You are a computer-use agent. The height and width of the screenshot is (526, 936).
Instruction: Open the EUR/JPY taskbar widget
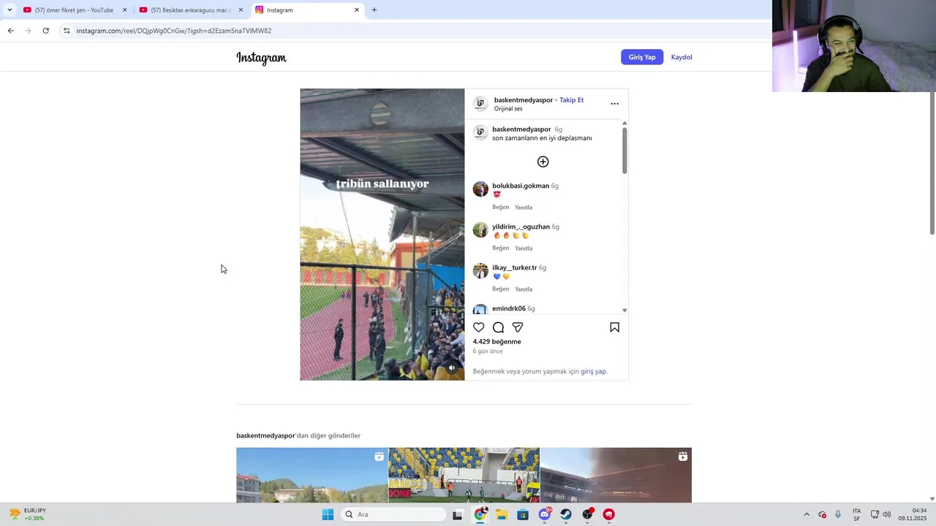(27, 514)
